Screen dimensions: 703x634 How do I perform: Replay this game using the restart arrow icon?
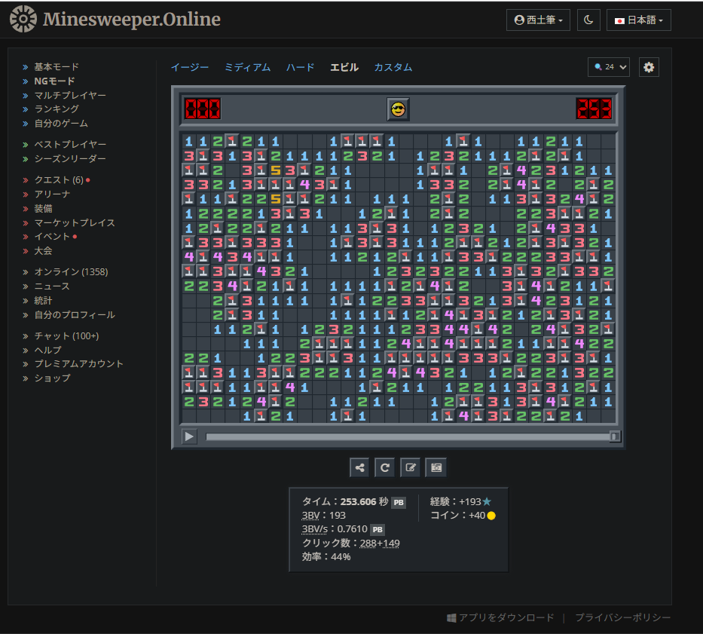tap(385, 467)
